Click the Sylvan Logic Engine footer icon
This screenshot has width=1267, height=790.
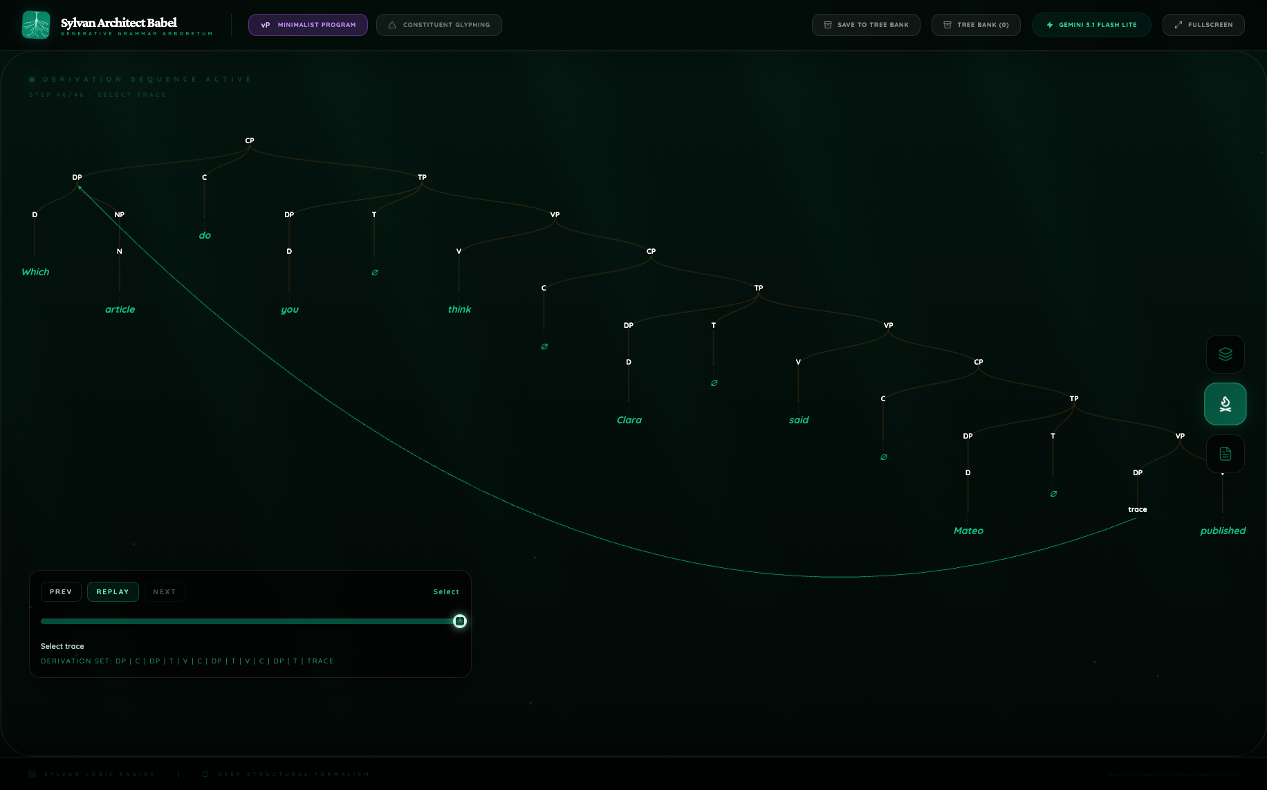pos(32,774)
